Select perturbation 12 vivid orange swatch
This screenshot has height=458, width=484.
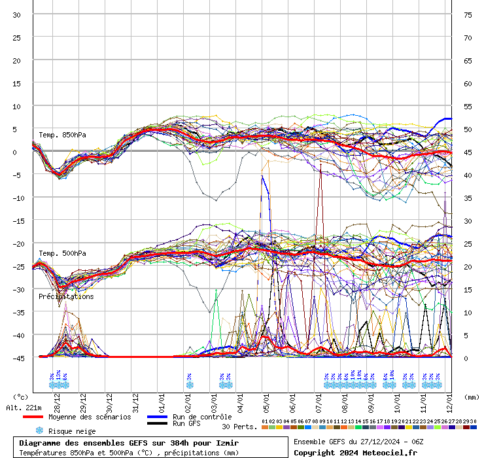[344, 427]
